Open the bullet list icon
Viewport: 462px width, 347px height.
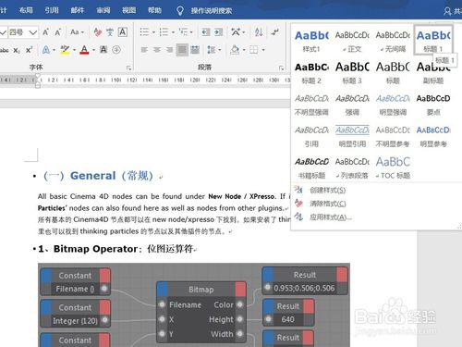[x=144, y=31]
